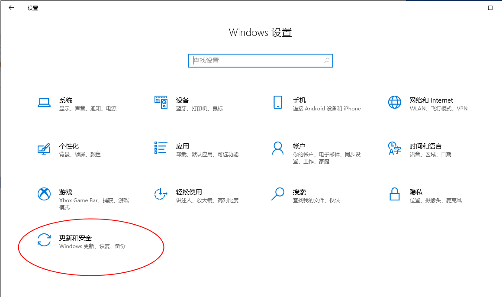This screenshot has height=297, width=502.
Task: Click description 卸载、默认应用、可选功能
Action: 207,155
